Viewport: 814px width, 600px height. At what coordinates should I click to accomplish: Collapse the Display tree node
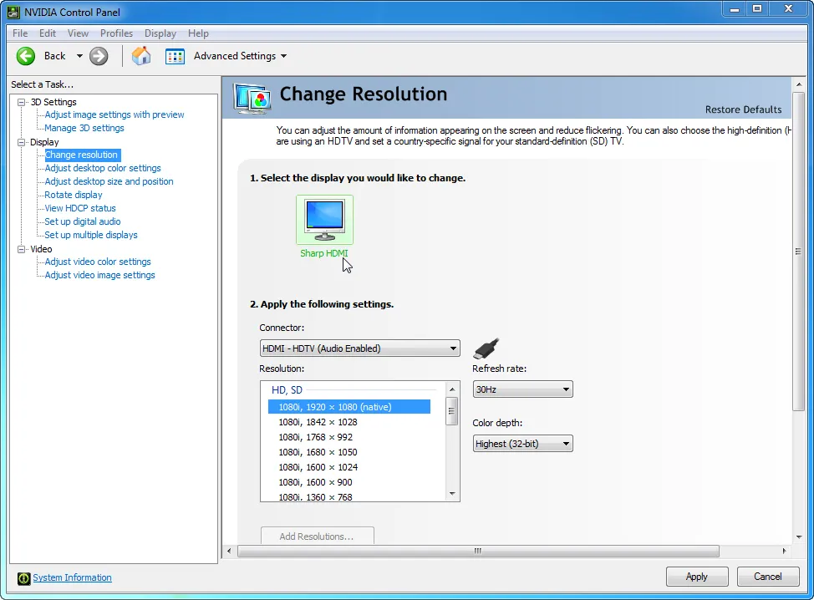[x=22, y=142]
